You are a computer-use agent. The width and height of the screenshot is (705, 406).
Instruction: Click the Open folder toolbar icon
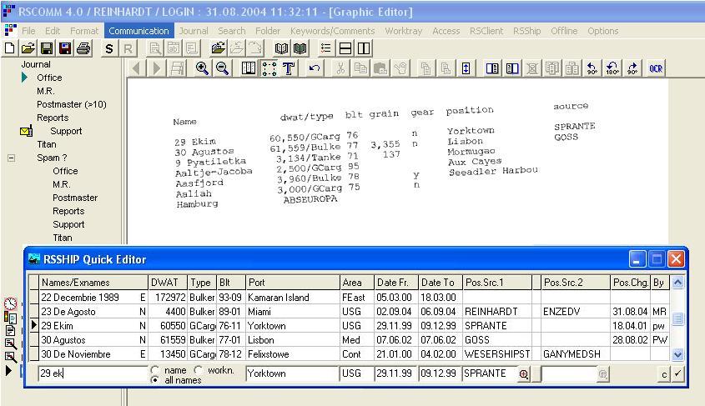click(28, 48)
